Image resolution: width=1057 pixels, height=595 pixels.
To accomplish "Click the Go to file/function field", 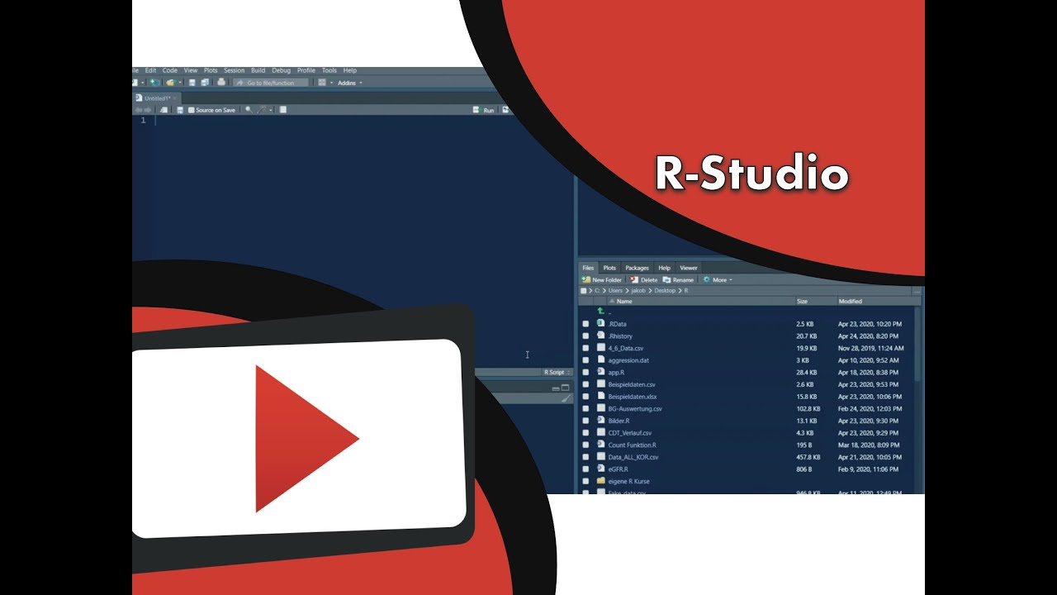I will pyautogui.click(x=271, y=83).
